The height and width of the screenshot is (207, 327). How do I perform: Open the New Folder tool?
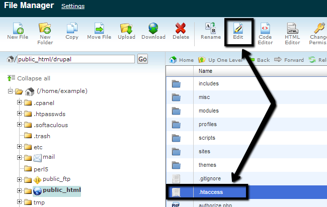point(45,34)
